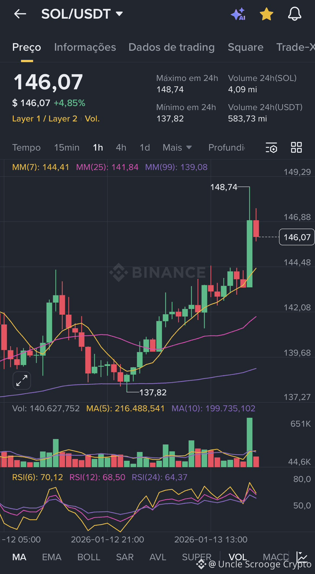The image size is (315, 574).
Task: Open the Profundidade view option
Action: click(227, 148)
